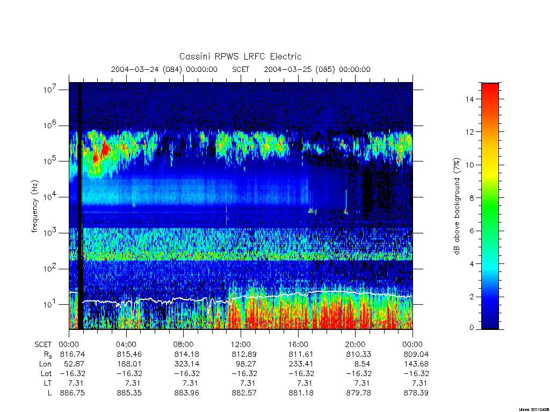
Task: Click the 08:00 SCET time axis label
Action: coord(184,344)
